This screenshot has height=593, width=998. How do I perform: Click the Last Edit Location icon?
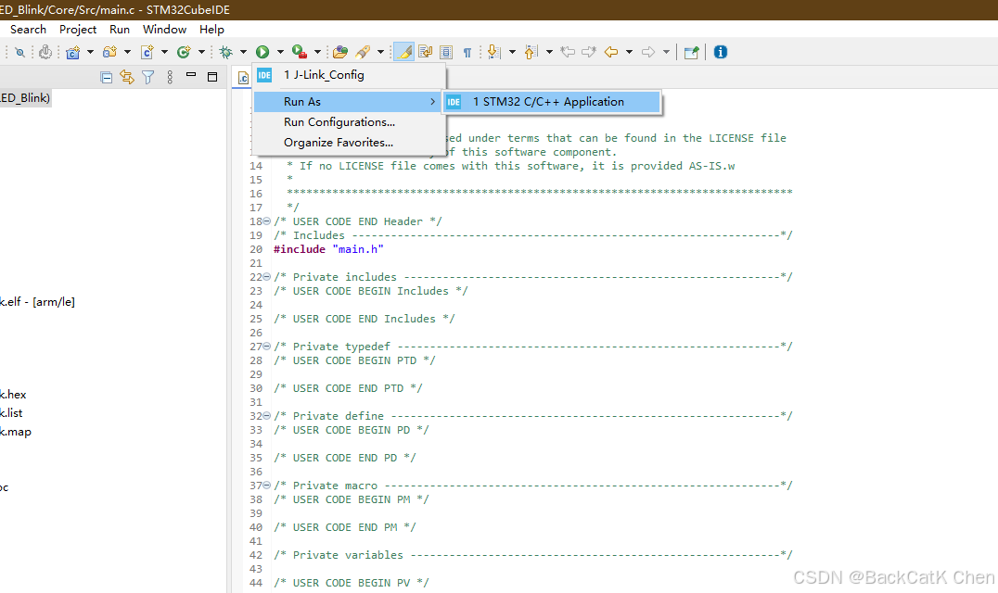[x=568, y=52]
